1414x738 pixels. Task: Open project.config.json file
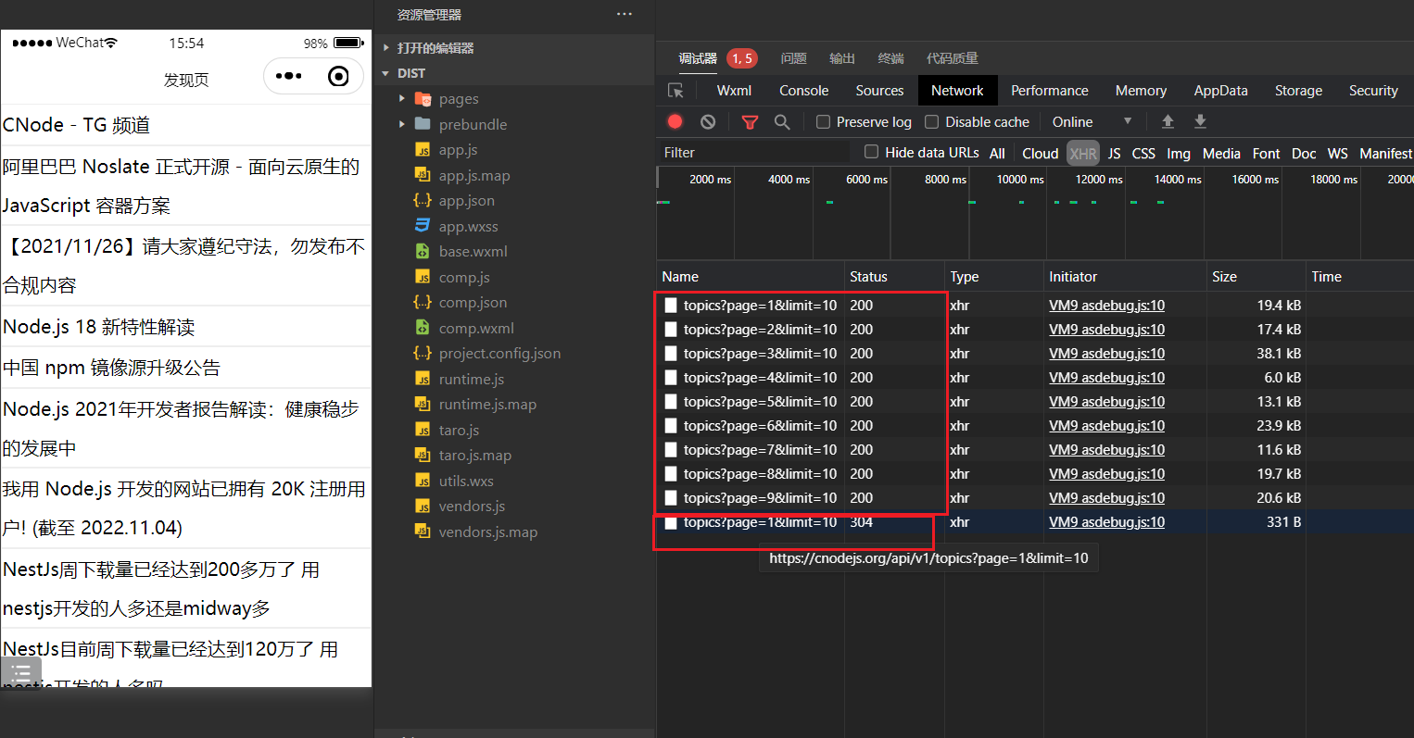point(499,354)
